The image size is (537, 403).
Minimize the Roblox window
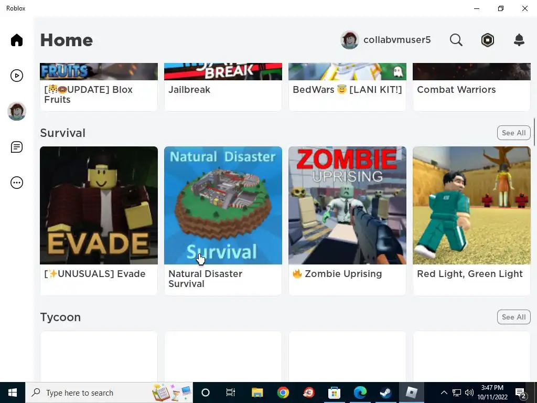coord(476,8)
